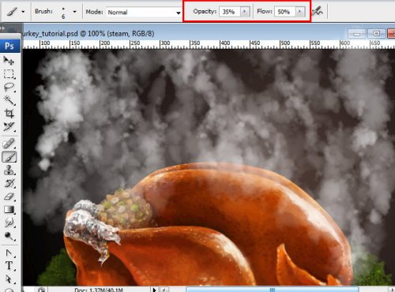Select the Clone Stamp tool
The height and width of the screenshot is (292, 395).
[x=9, y=170]
